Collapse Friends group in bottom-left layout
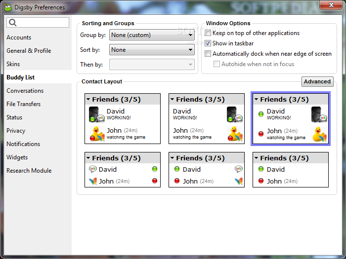 point(88,158)
